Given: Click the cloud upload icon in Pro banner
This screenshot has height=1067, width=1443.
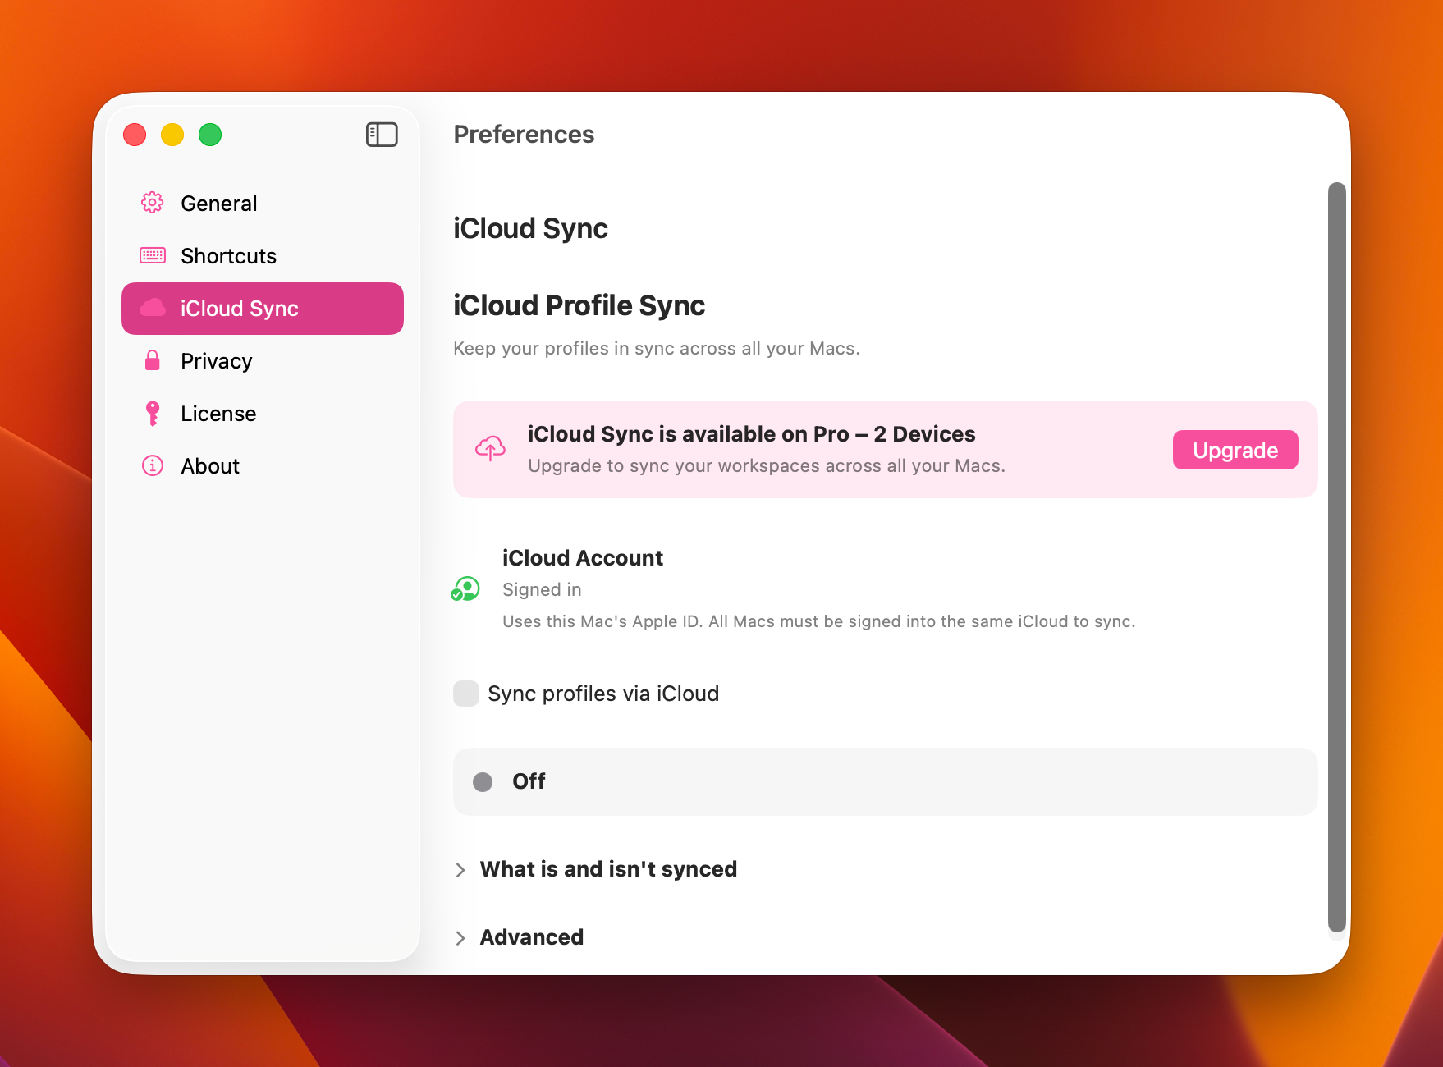Looking at the screenshot, I should (x=491, y=448).
